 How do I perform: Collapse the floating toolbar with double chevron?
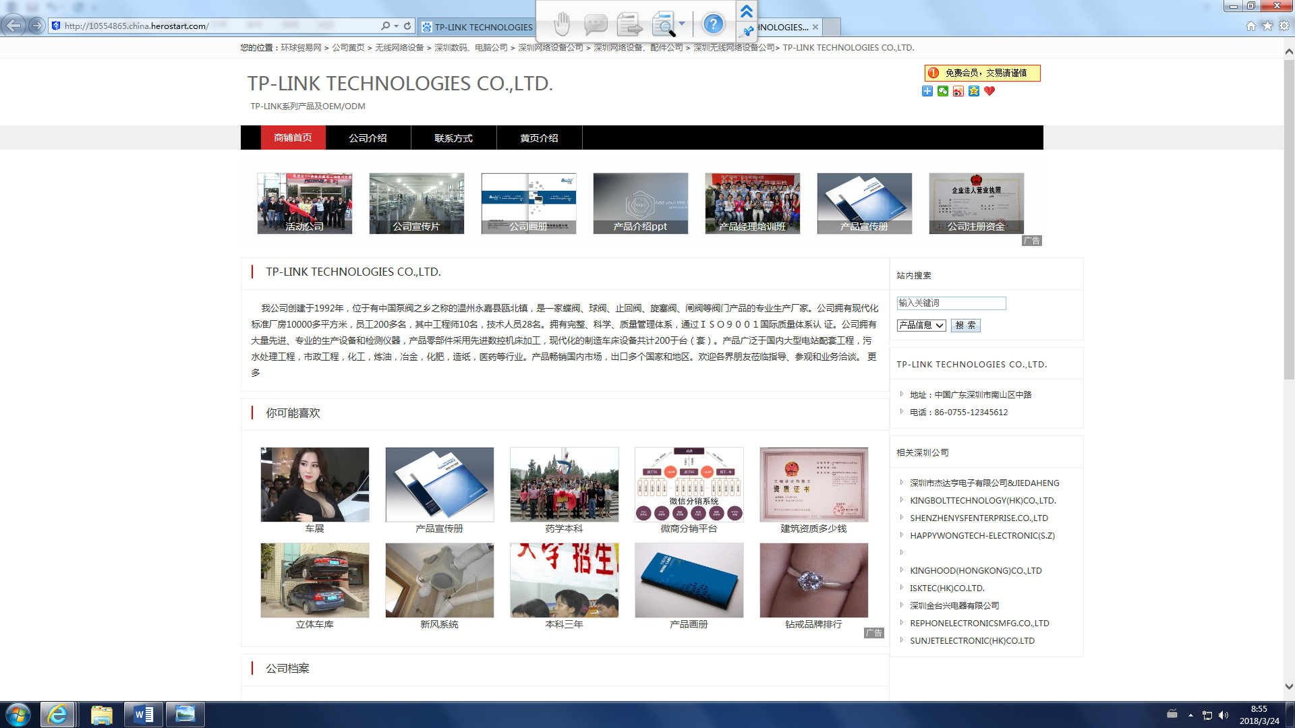point(747,11)
